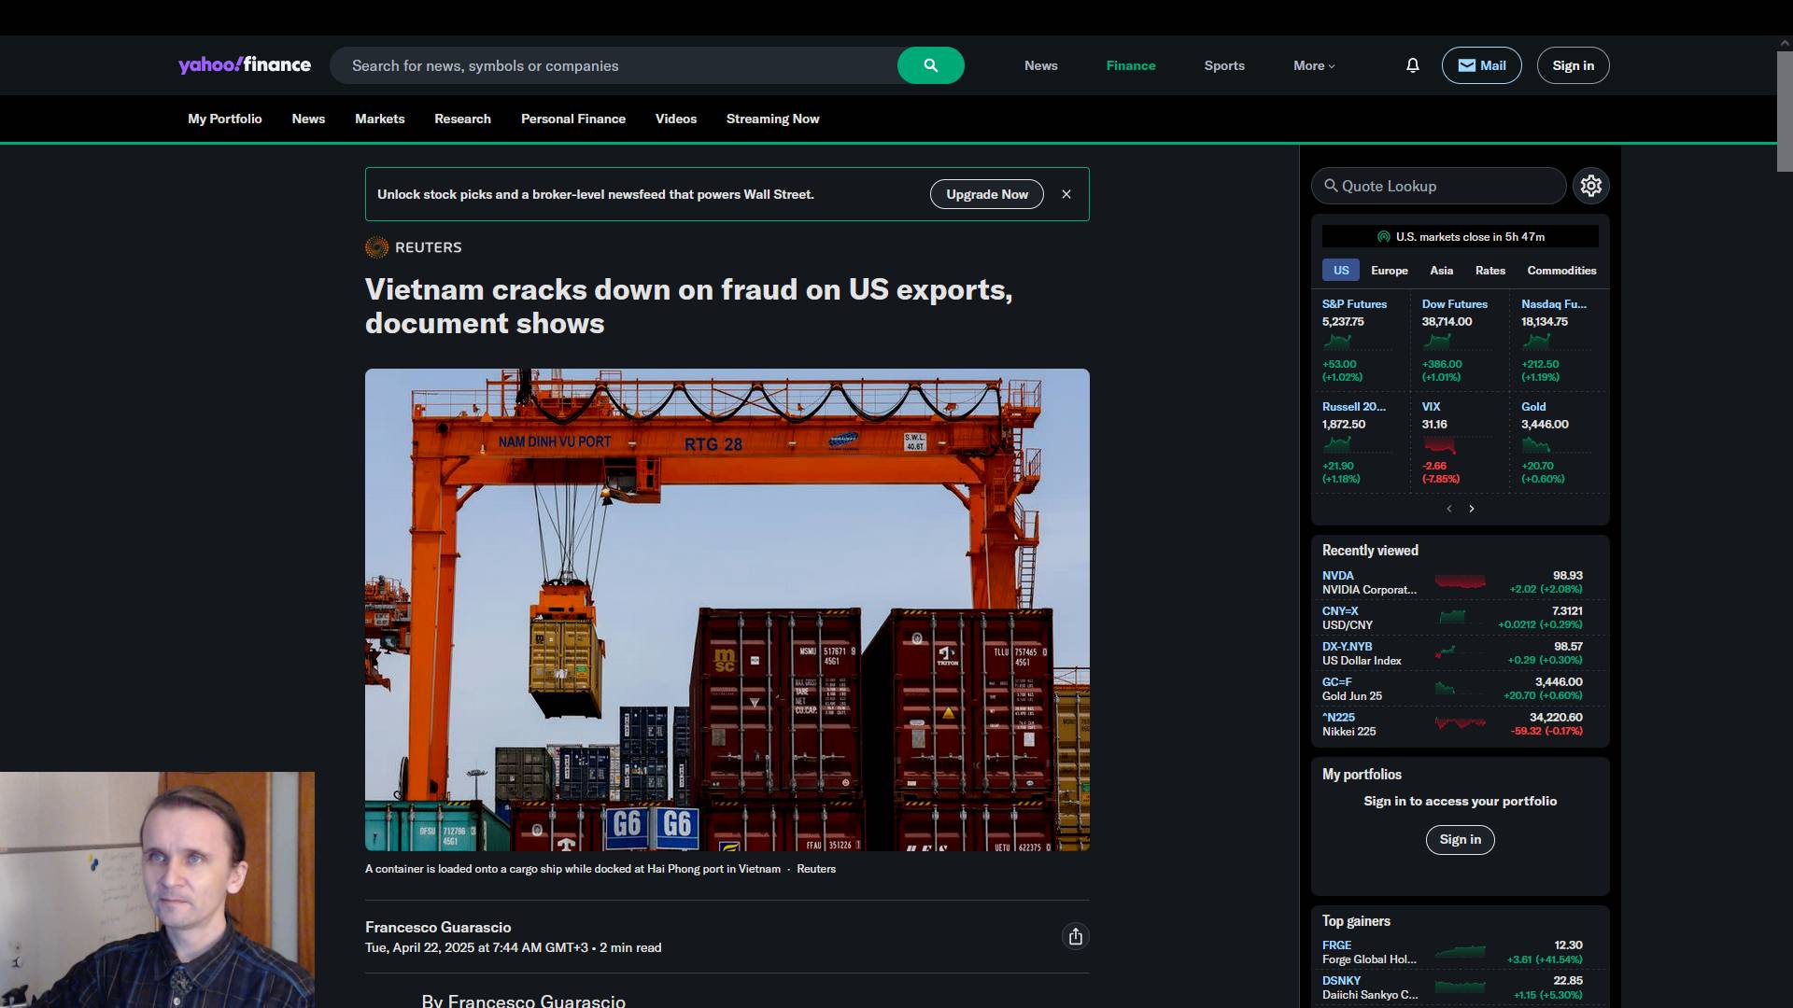1793x1008 pixels.
Task: Open the NVDA recently viewed quote
Action: tap(1337, 576)
